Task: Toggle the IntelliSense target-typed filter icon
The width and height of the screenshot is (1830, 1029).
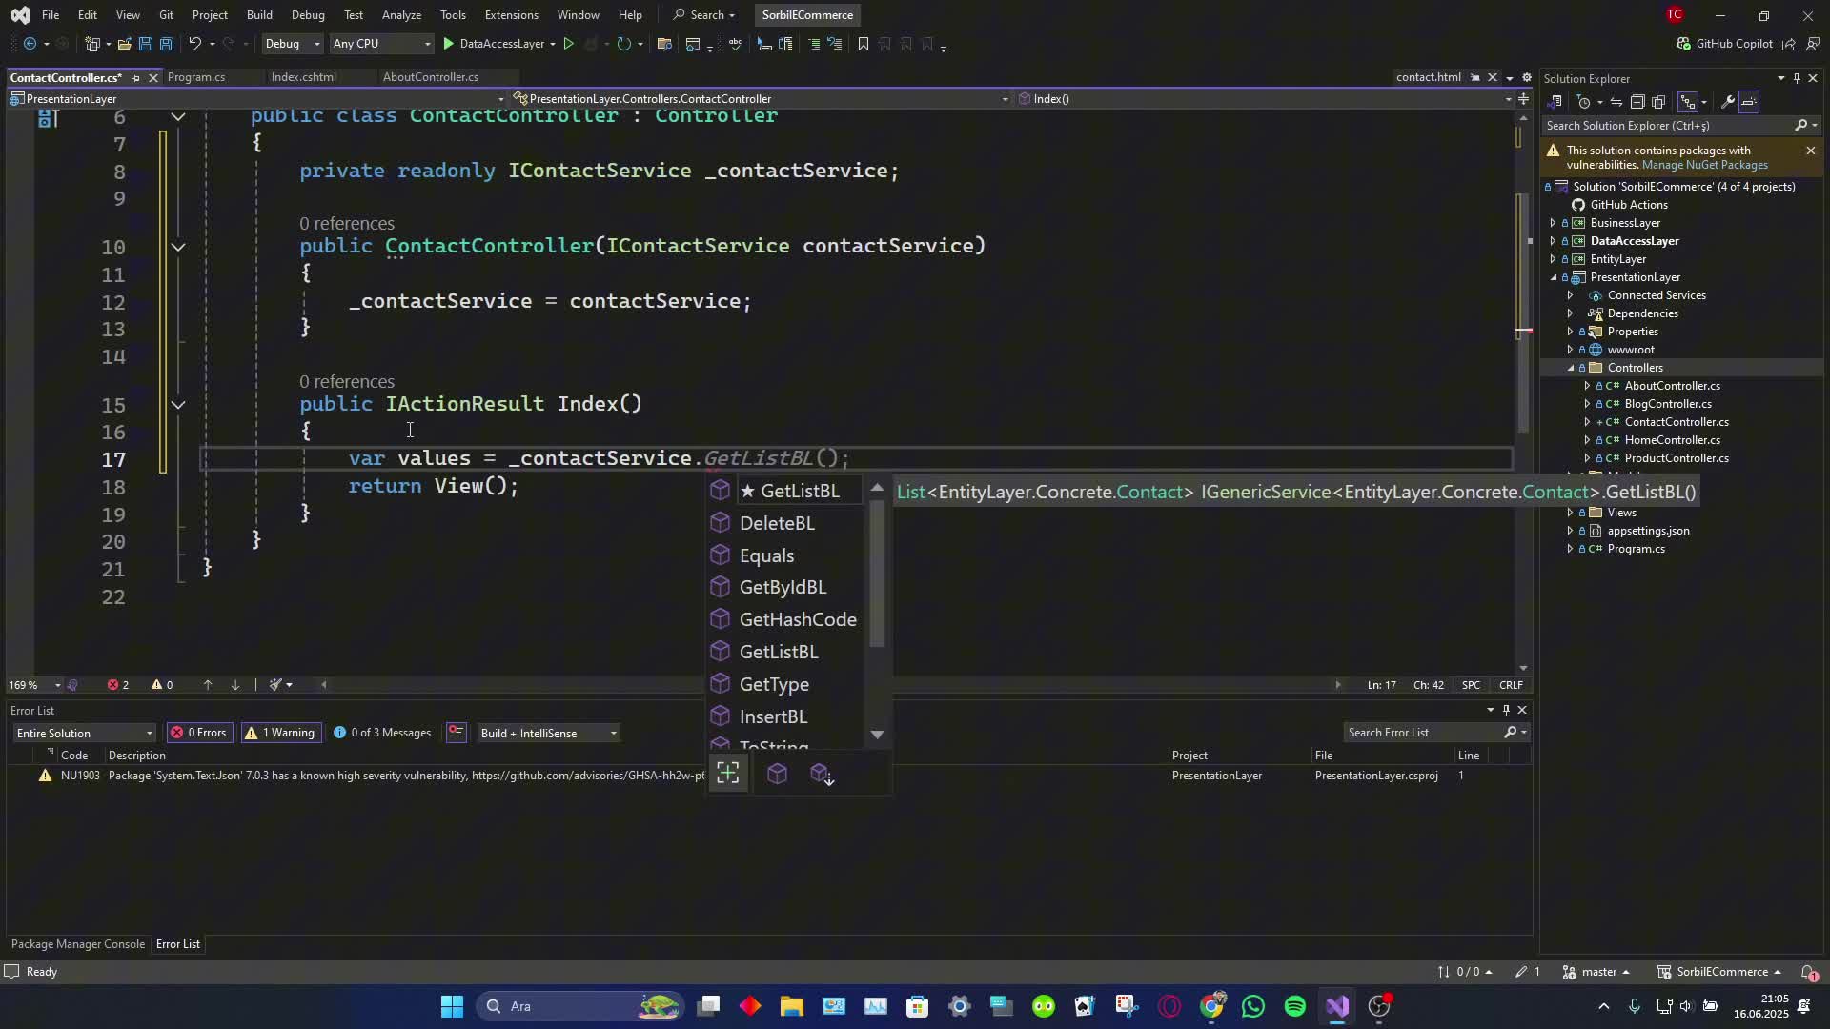Action: tap(728, 774)
